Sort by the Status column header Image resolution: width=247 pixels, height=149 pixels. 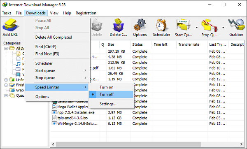click(x=141, y=44)
